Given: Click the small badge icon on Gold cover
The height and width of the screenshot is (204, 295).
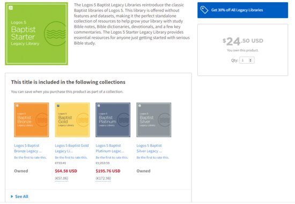Looking at the screenshot, I should click(58, 106).
